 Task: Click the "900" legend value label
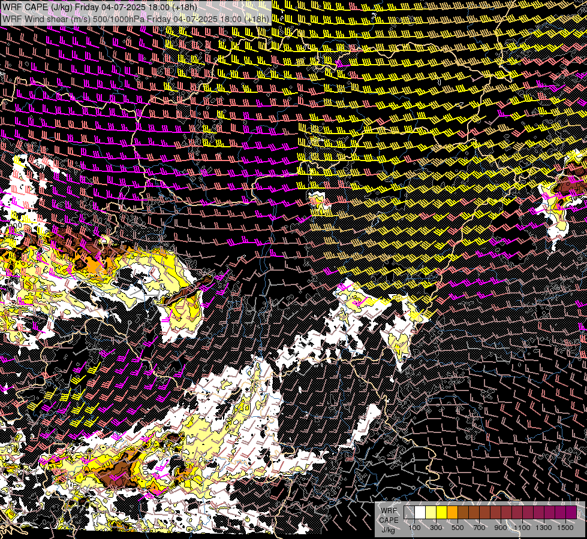501,528
